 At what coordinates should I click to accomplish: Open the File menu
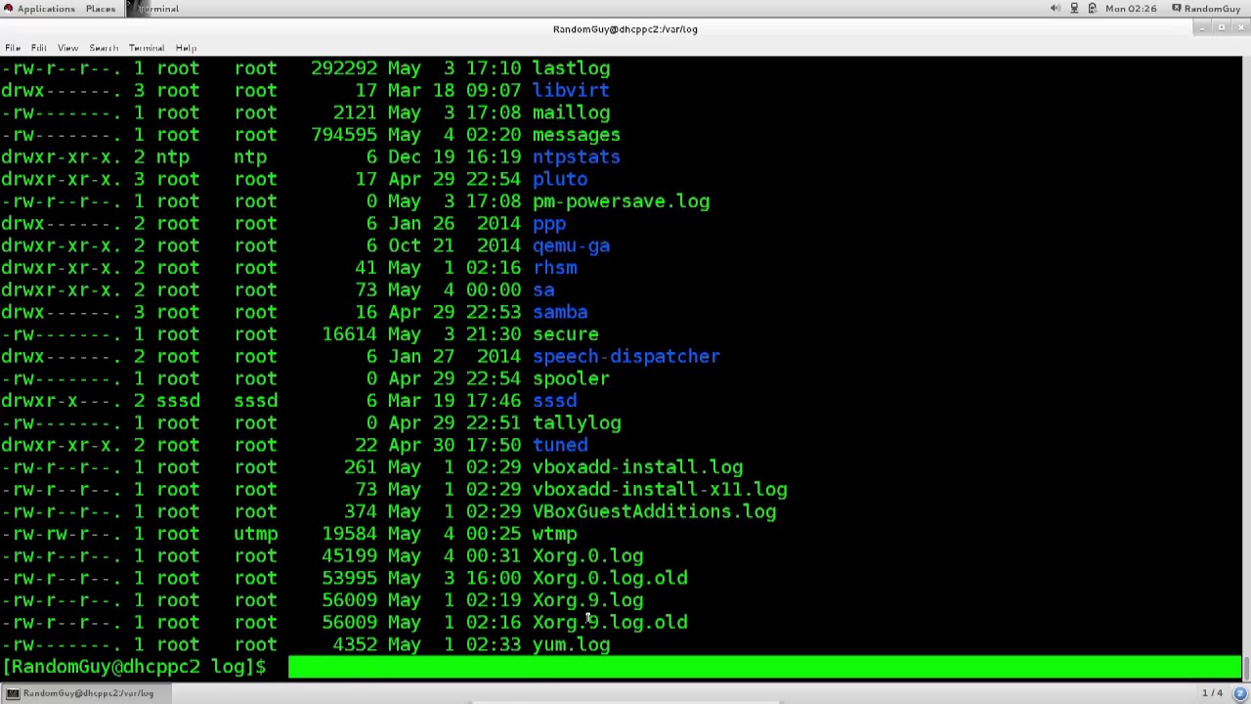13,48
